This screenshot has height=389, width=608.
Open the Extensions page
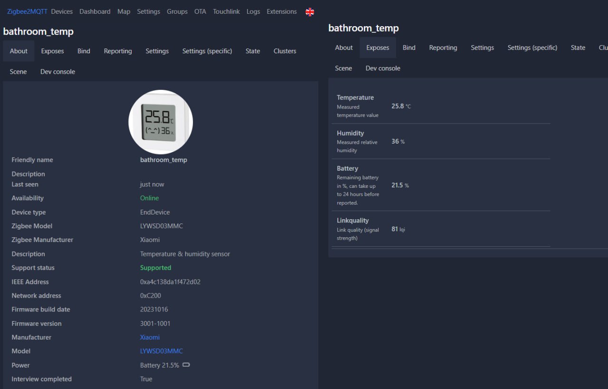point(282,11)
